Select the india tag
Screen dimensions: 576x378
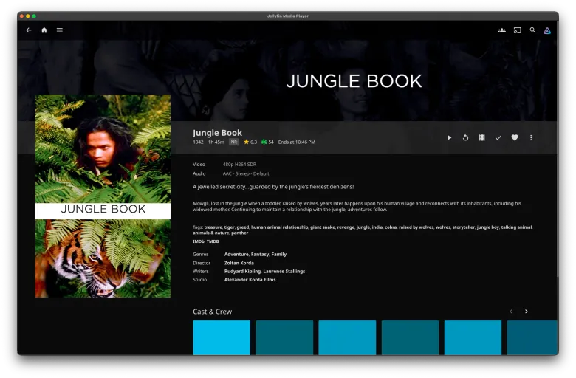(377, 227)
